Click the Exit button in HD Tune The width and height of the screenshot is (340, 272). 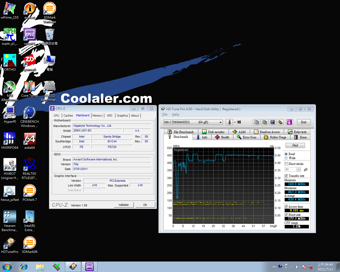pyautogui.click(x=304, y=122)
